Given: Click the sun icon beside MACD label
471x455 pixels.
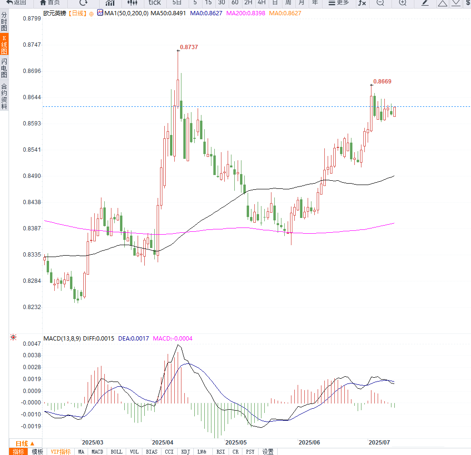Looking at the screenshot, I should 13,338.
